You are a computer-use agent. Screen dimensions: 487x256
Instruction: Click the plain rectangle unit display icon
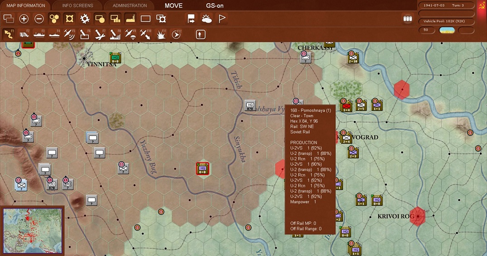[145, 19]
